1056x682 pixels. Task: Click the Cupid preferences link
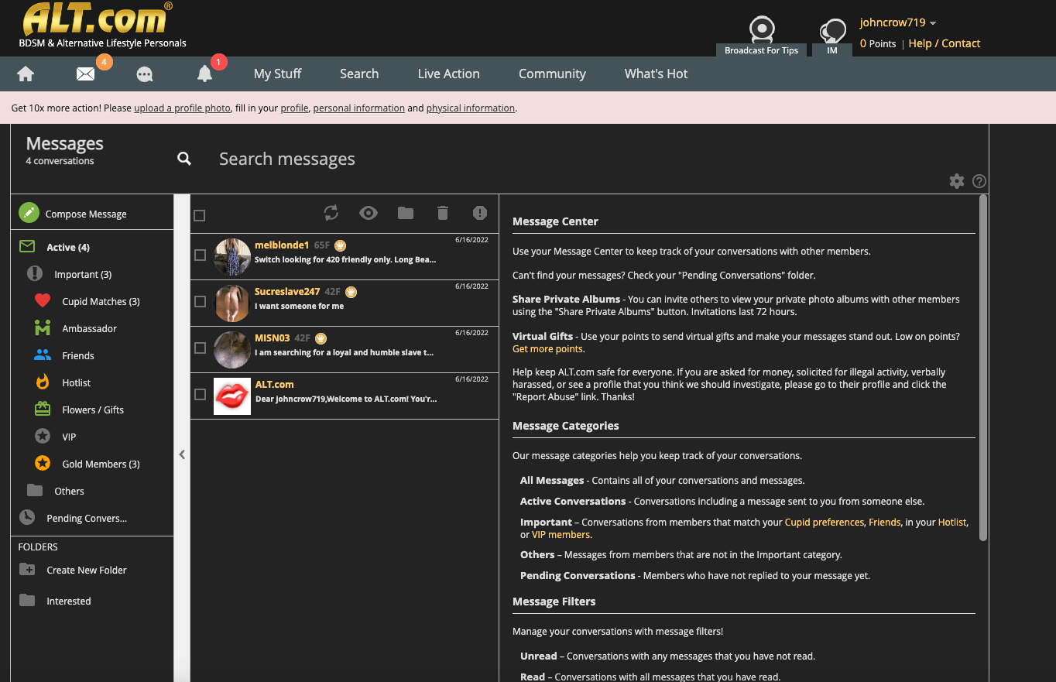pyautogui.click(x=825, y=522)
